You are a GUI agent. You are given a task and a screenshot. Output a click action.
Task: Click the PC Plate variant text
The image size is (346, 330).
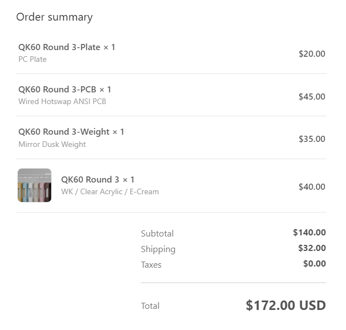32,60
